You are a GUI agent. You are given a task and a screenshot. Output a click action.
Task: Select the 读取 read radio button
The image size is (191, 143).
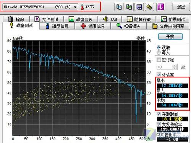[x=159, y=47]
